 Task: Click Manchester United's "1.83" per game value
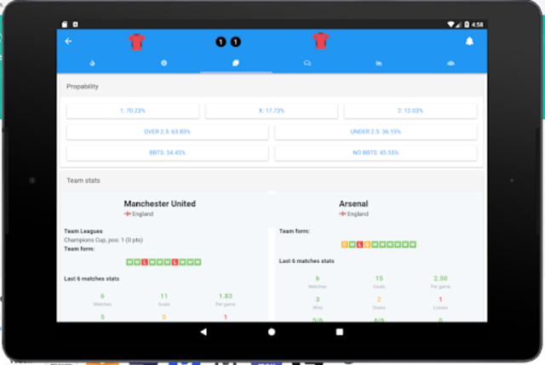[x=226, y=296]
